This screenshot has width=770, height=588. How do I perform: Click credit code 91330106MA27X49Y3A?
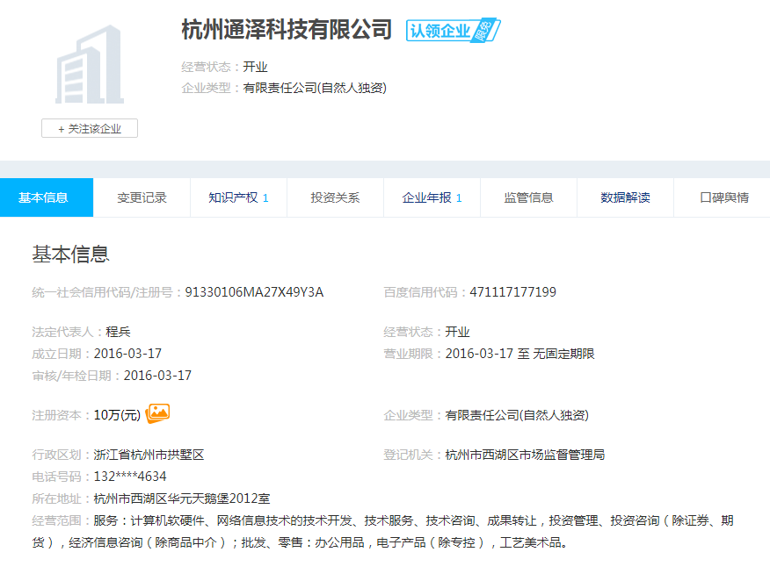pyautogui.click(x=254, y=292)
